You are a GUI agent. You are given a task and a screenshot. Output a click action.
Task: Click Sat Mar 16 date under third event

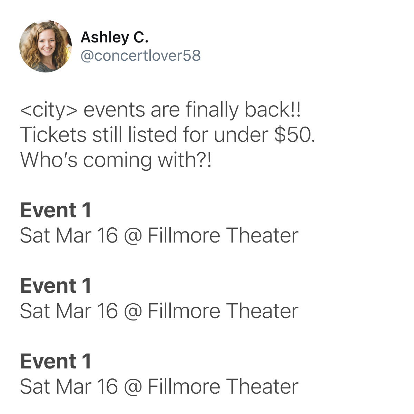[69, 387]
